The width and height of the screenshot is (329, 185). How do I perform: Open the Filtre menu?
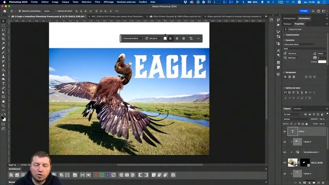(x=97, y=2)
